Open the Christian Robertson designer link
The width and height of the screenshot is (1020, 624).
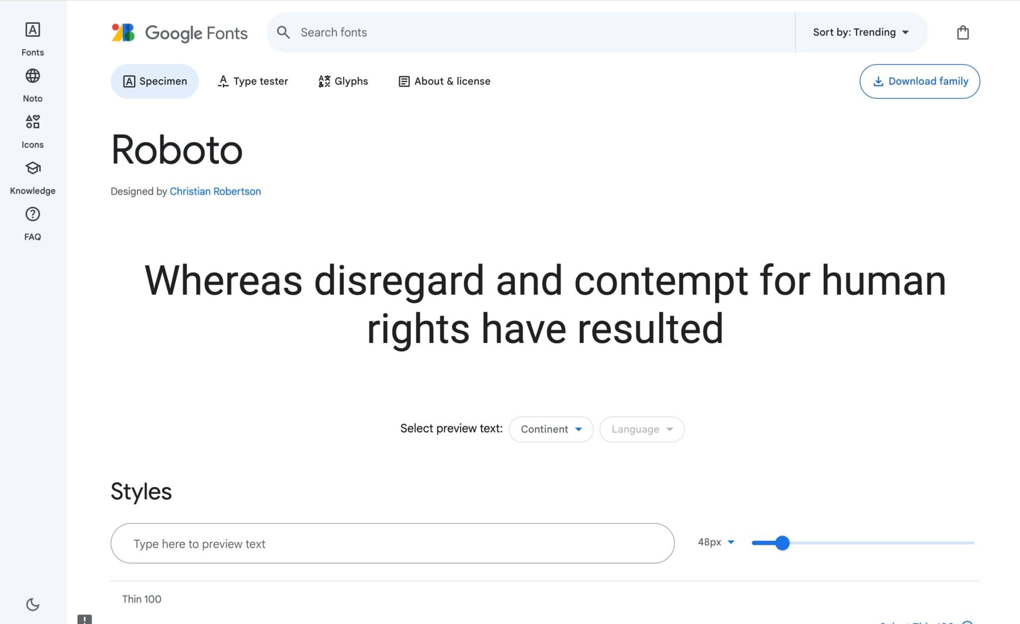click(215, 191)
